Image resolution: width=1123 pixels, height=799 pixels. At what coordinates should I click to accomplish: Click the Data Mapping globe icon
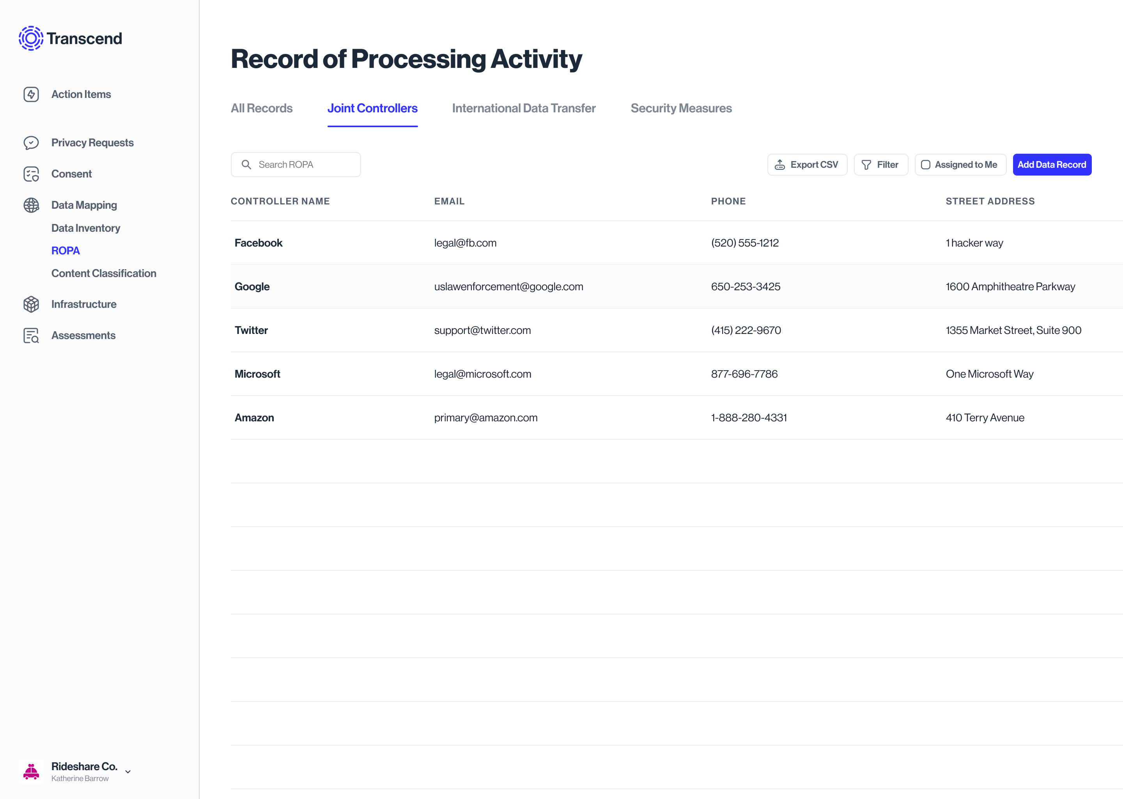(x=31, y=205)
